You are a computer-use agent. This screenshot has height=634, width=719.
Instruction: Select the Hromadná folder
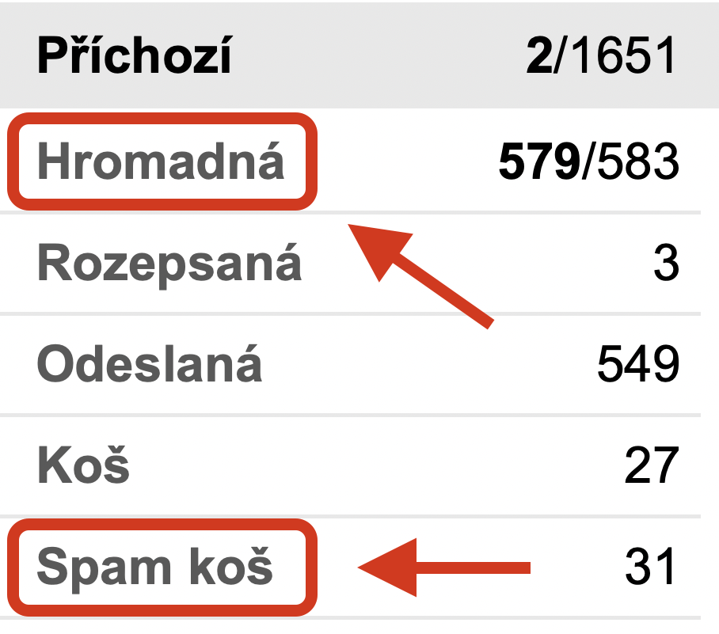[x=161, y=162]
